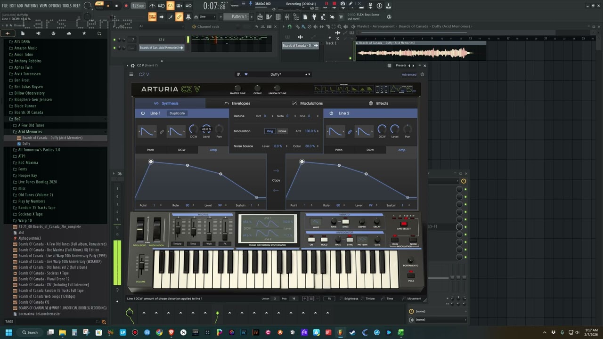The height and width of the screenshot is (339, 603).
Task: Open File Explorer from Windows taskbar
Action: [x=62, y=332]
